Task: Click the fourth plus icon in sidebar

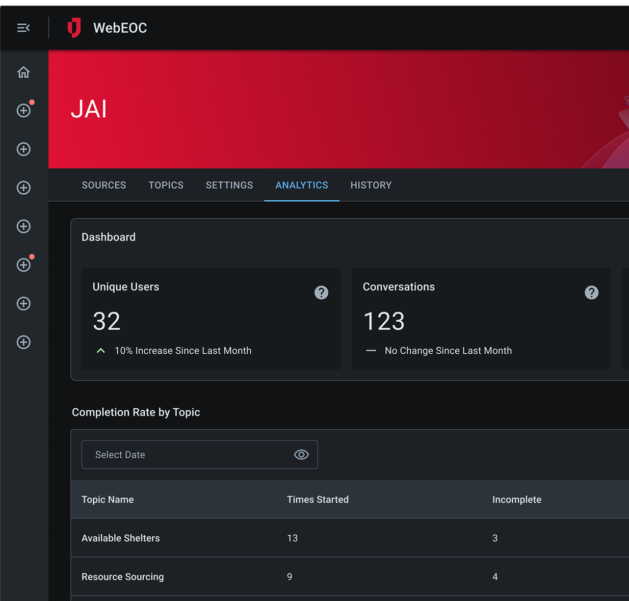Action: [x=23, y=226]
